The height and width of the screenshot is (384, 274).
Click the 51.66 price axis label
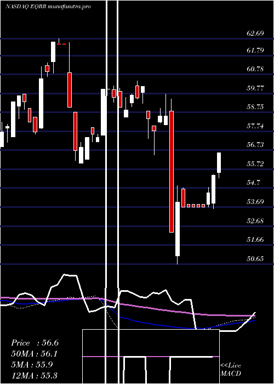pos(255,240)
